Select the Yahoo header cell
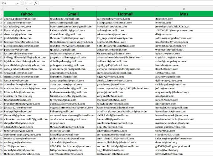Screen dimensions: 213x156 pos(27,14)
